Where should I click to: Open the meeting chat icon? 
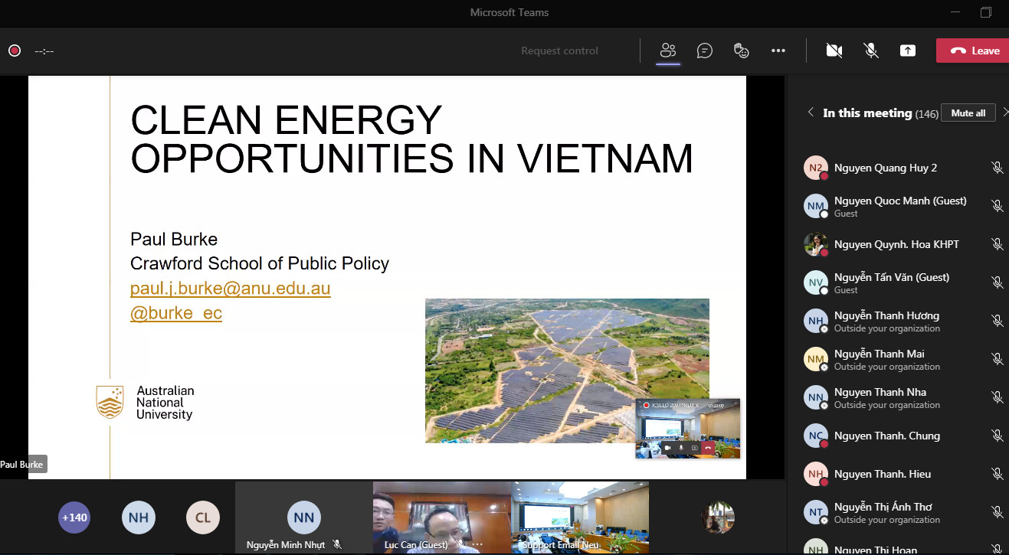[704, 51]
